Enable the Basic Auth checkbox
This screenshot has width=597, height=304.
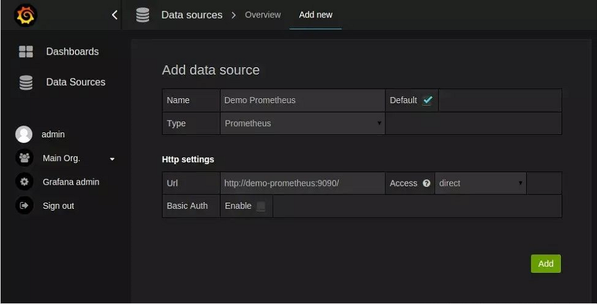(x=261, y=206)
